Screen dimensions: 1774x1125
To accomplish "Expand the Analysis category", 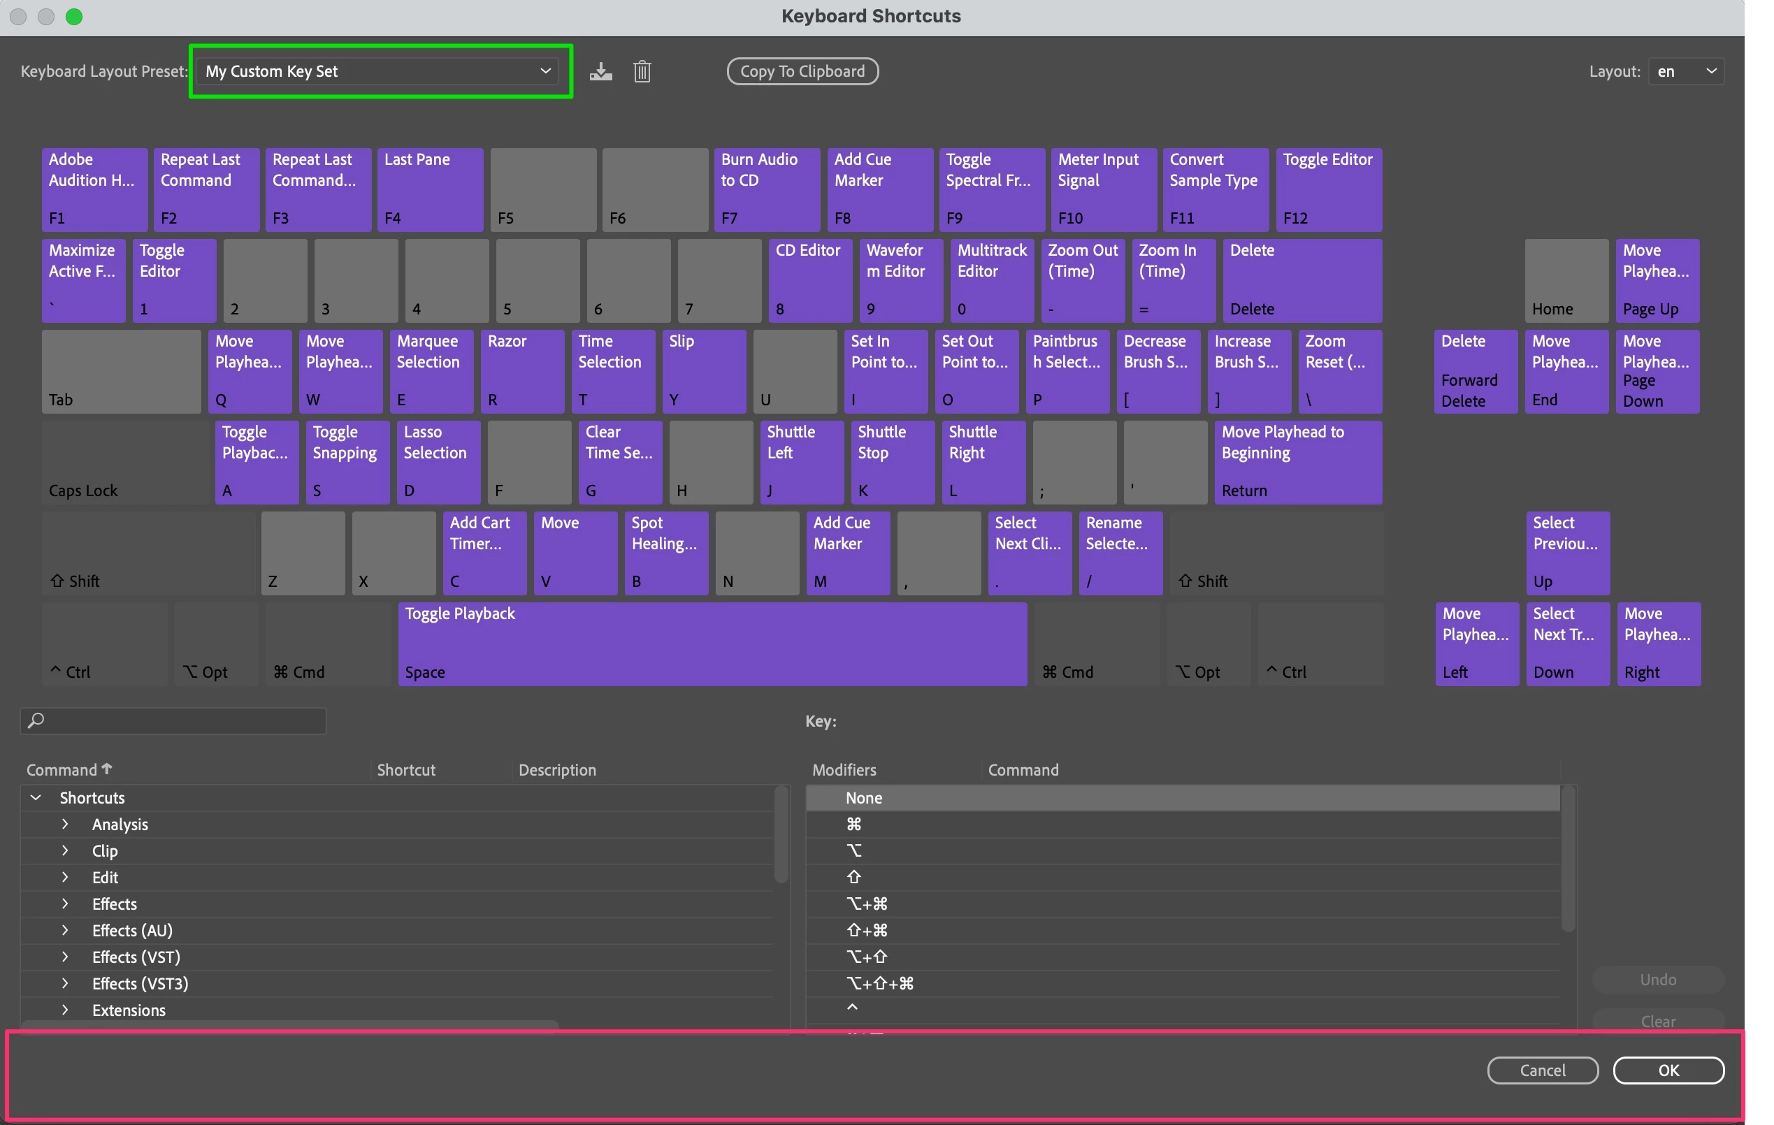I will 65,824.
